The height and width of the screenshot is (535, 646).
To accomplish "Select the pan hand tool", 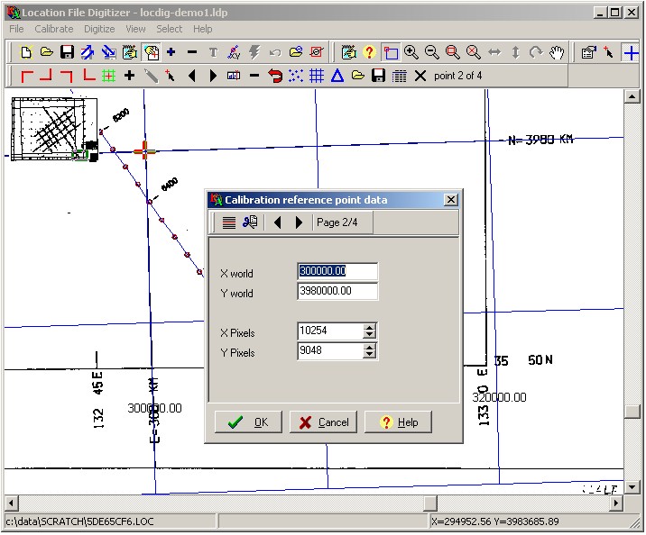I will [x=557, y=52].
